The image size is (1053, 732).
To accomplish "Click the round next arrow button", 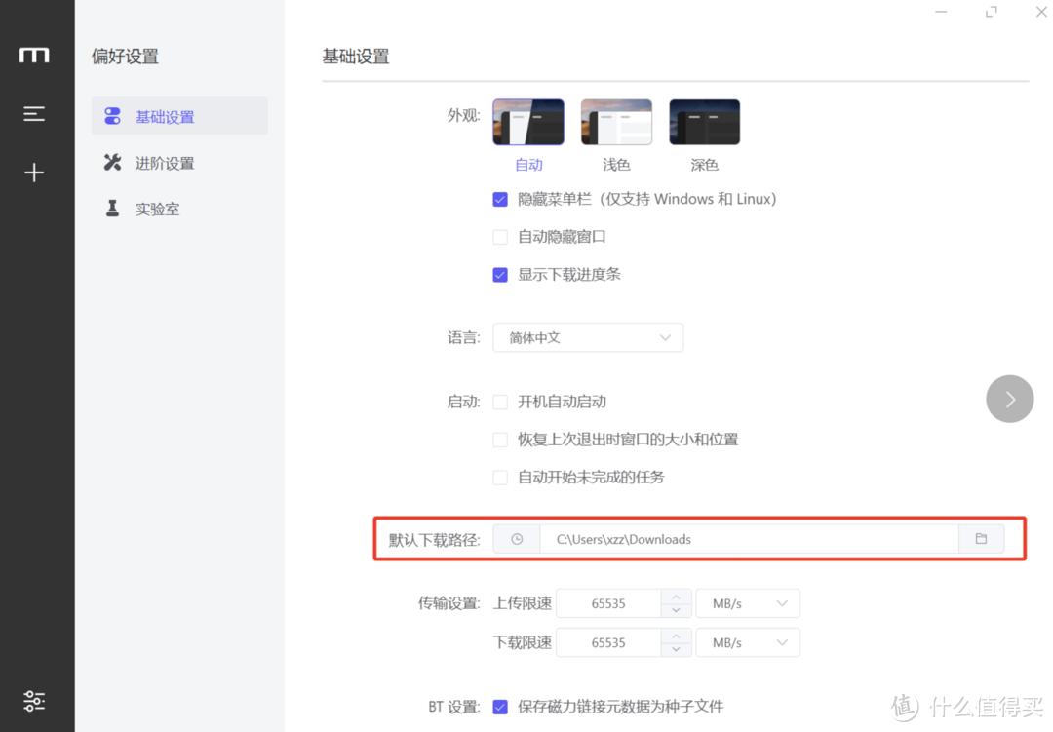I will click(x=1009, y=399).
